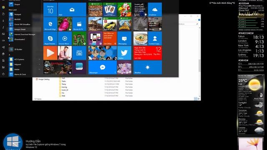267x150 pixels.
Task: Open the cartoon faces people tile
Action: (103, 53)
